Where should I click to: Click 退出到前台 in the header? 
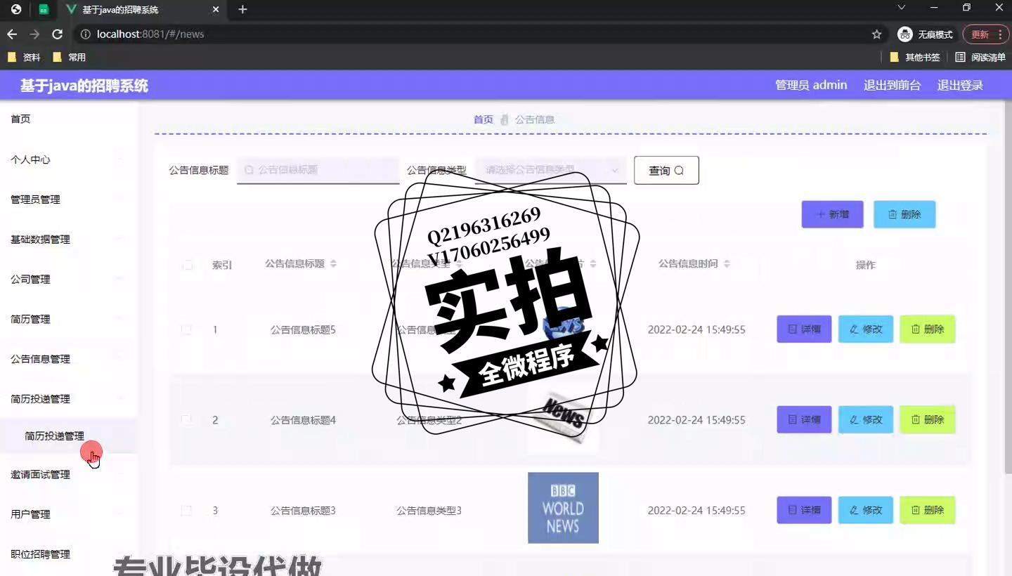click(x=892, y=85)
